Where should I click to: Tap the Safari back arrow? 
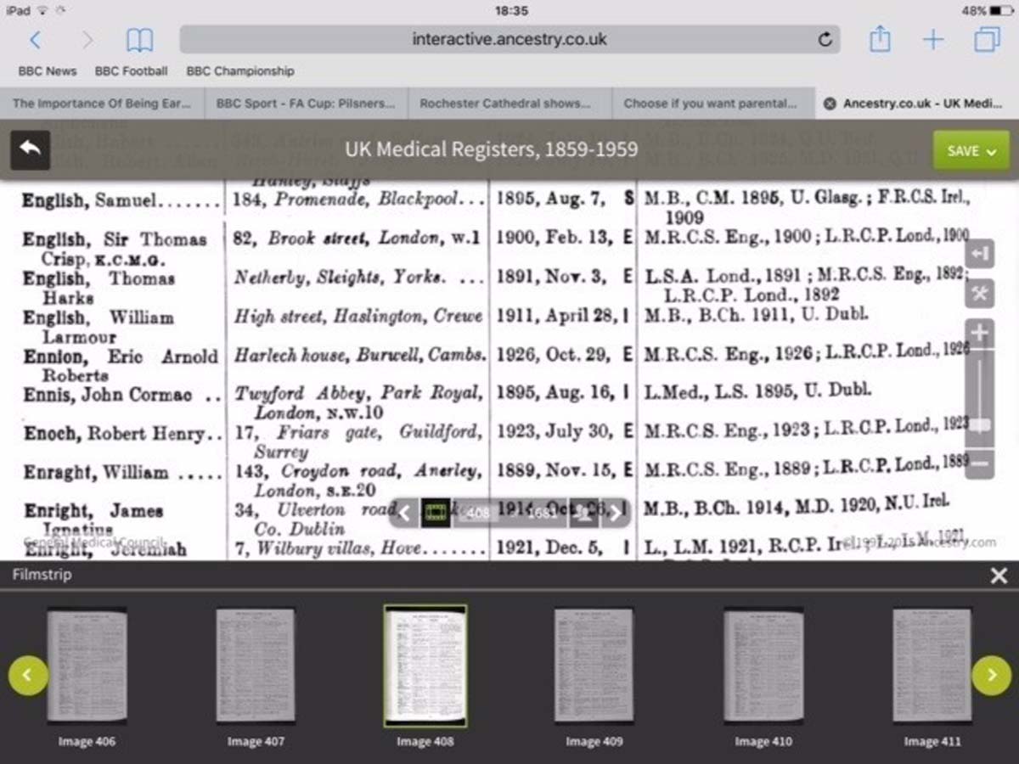pyautogui.click(x=35, y=39)
